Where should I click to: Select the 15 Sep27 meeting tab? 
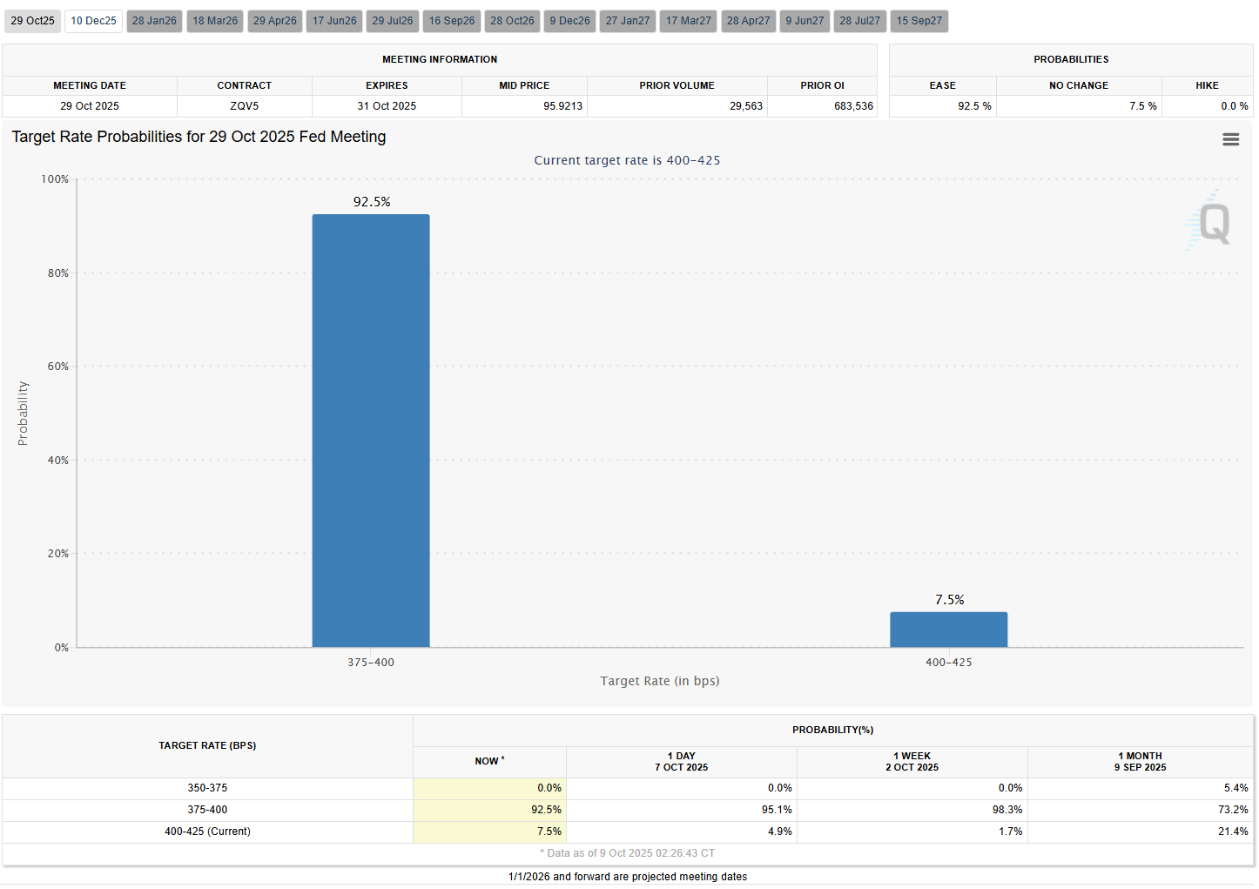[x=919, y=21]
